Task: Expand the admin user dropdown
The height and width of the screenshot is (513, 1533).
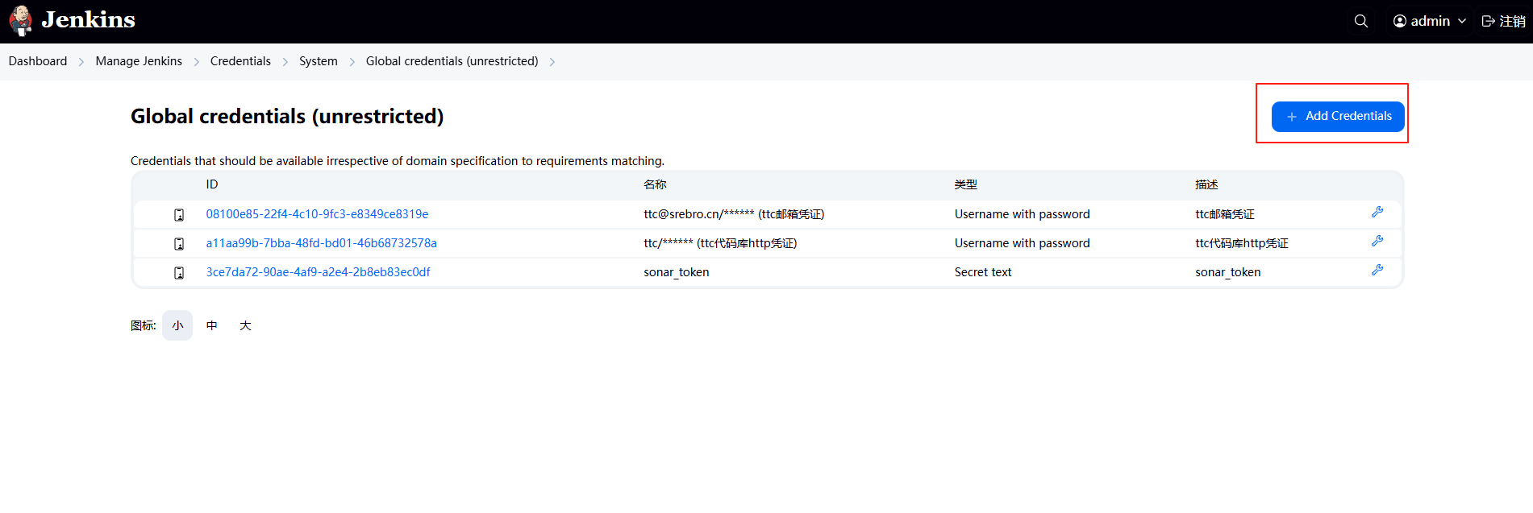Action: pos(1461,21)
